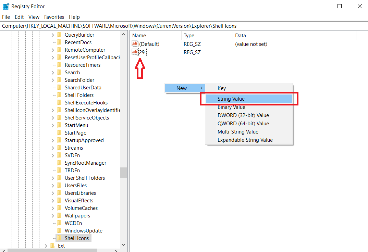
Task: Click the (value not set) data cell
Action: point(251,44)
